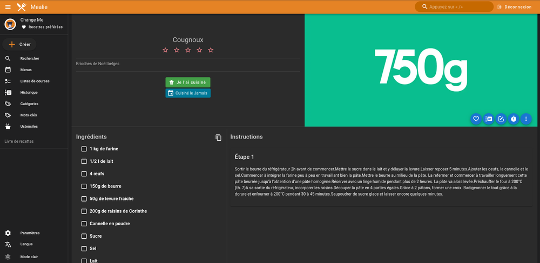Image resolution: width=540 pixels, height=263 pixels.
Task: Mark "200g de raisins de Corinthe" checkbox
Action: click(x=84, y=211)
